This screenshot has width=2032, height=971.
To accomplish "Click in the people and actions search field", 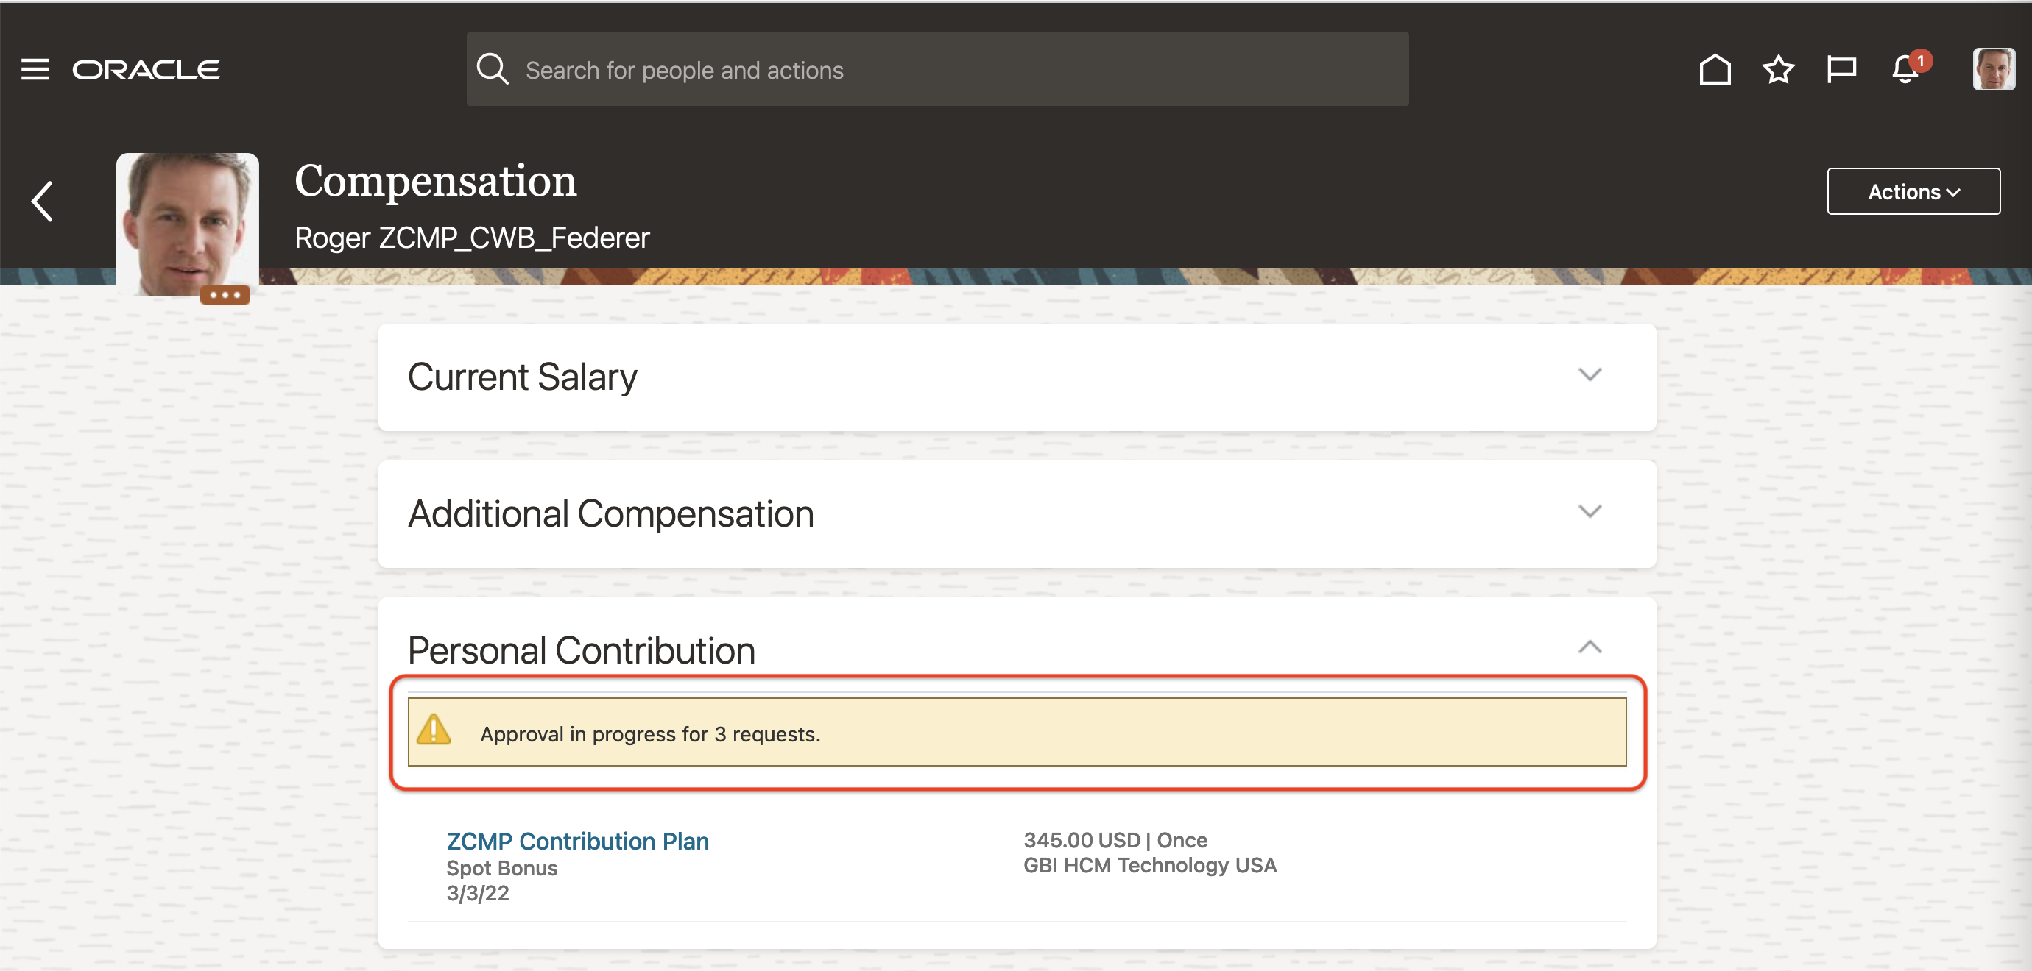I will pyautogui.click(x=947, y=70).
